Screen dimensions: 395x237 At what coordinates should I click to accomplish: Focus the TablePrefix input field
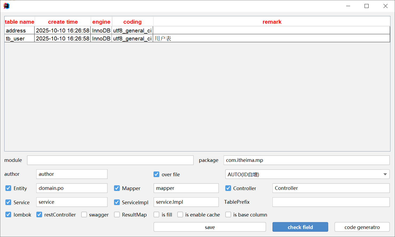(x=331, y=202)
